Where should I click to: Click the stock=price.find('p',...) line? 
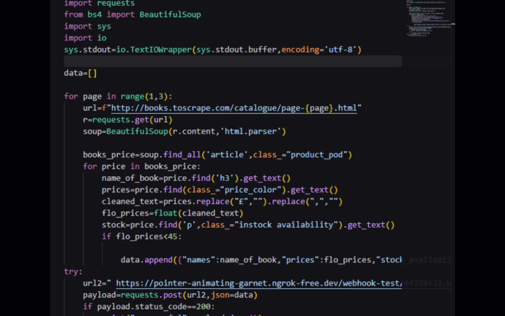pyautogui.click(x=248, y=225)
